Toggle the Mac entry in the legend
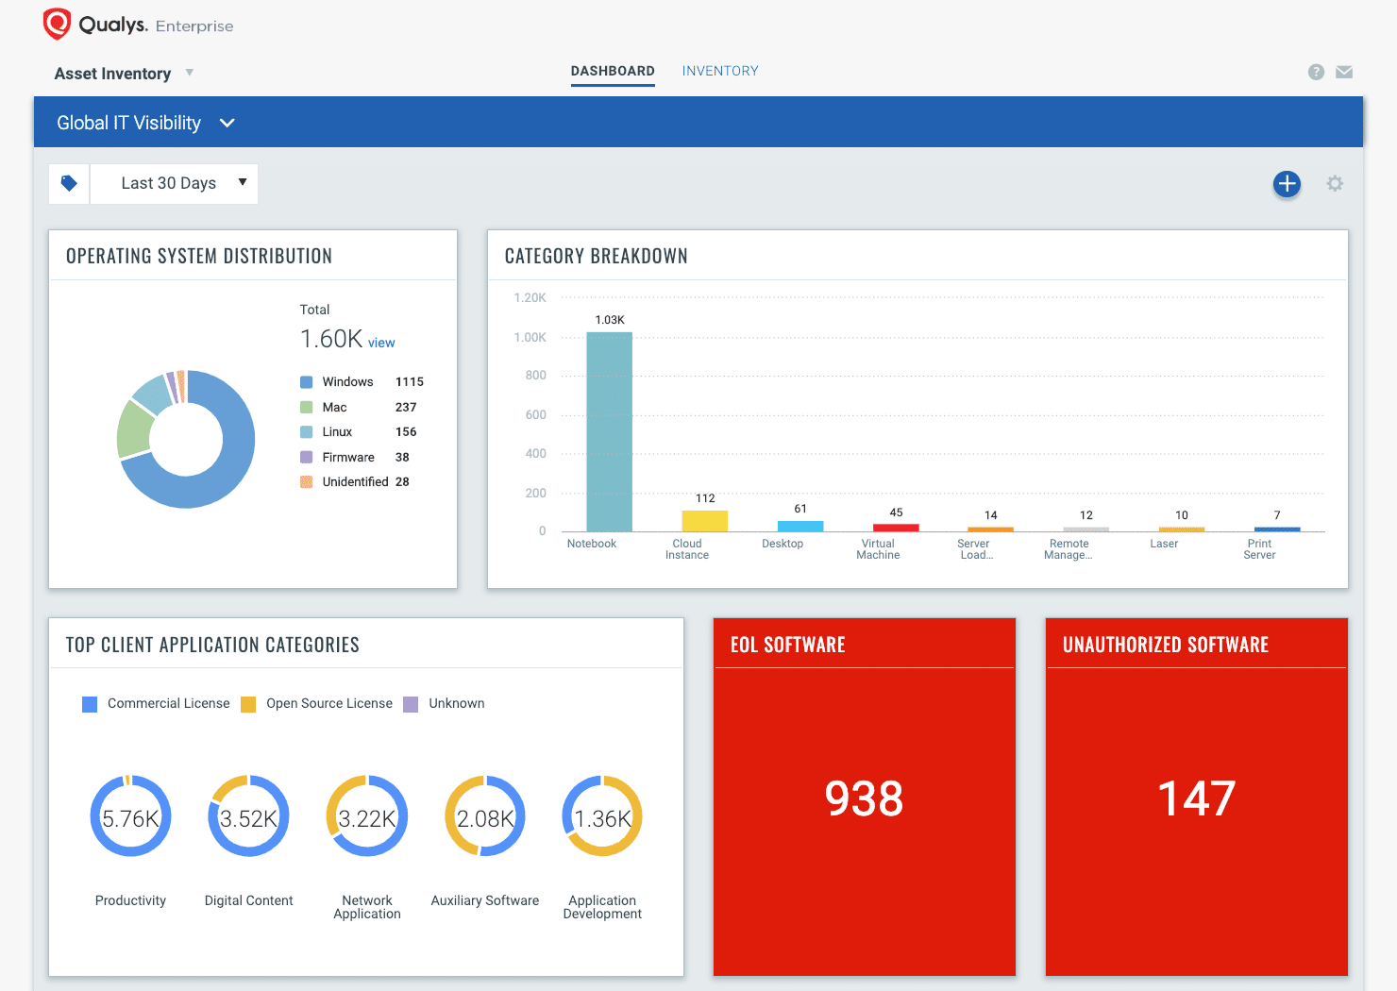The height and width of the screenshot is (991, 1397). click(x=335, y=407)
